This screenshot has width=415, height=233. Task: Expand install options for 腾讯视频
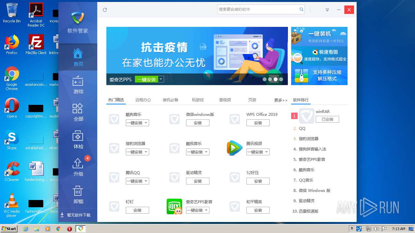pos(267,152)
